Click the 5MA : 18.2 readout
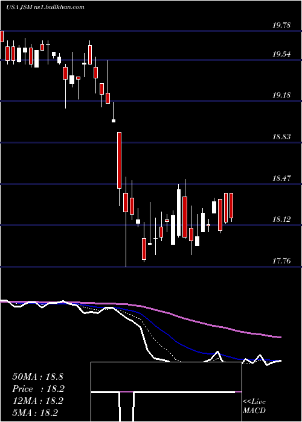This screenshot has height=422, width=302. [x=35, y=413]
